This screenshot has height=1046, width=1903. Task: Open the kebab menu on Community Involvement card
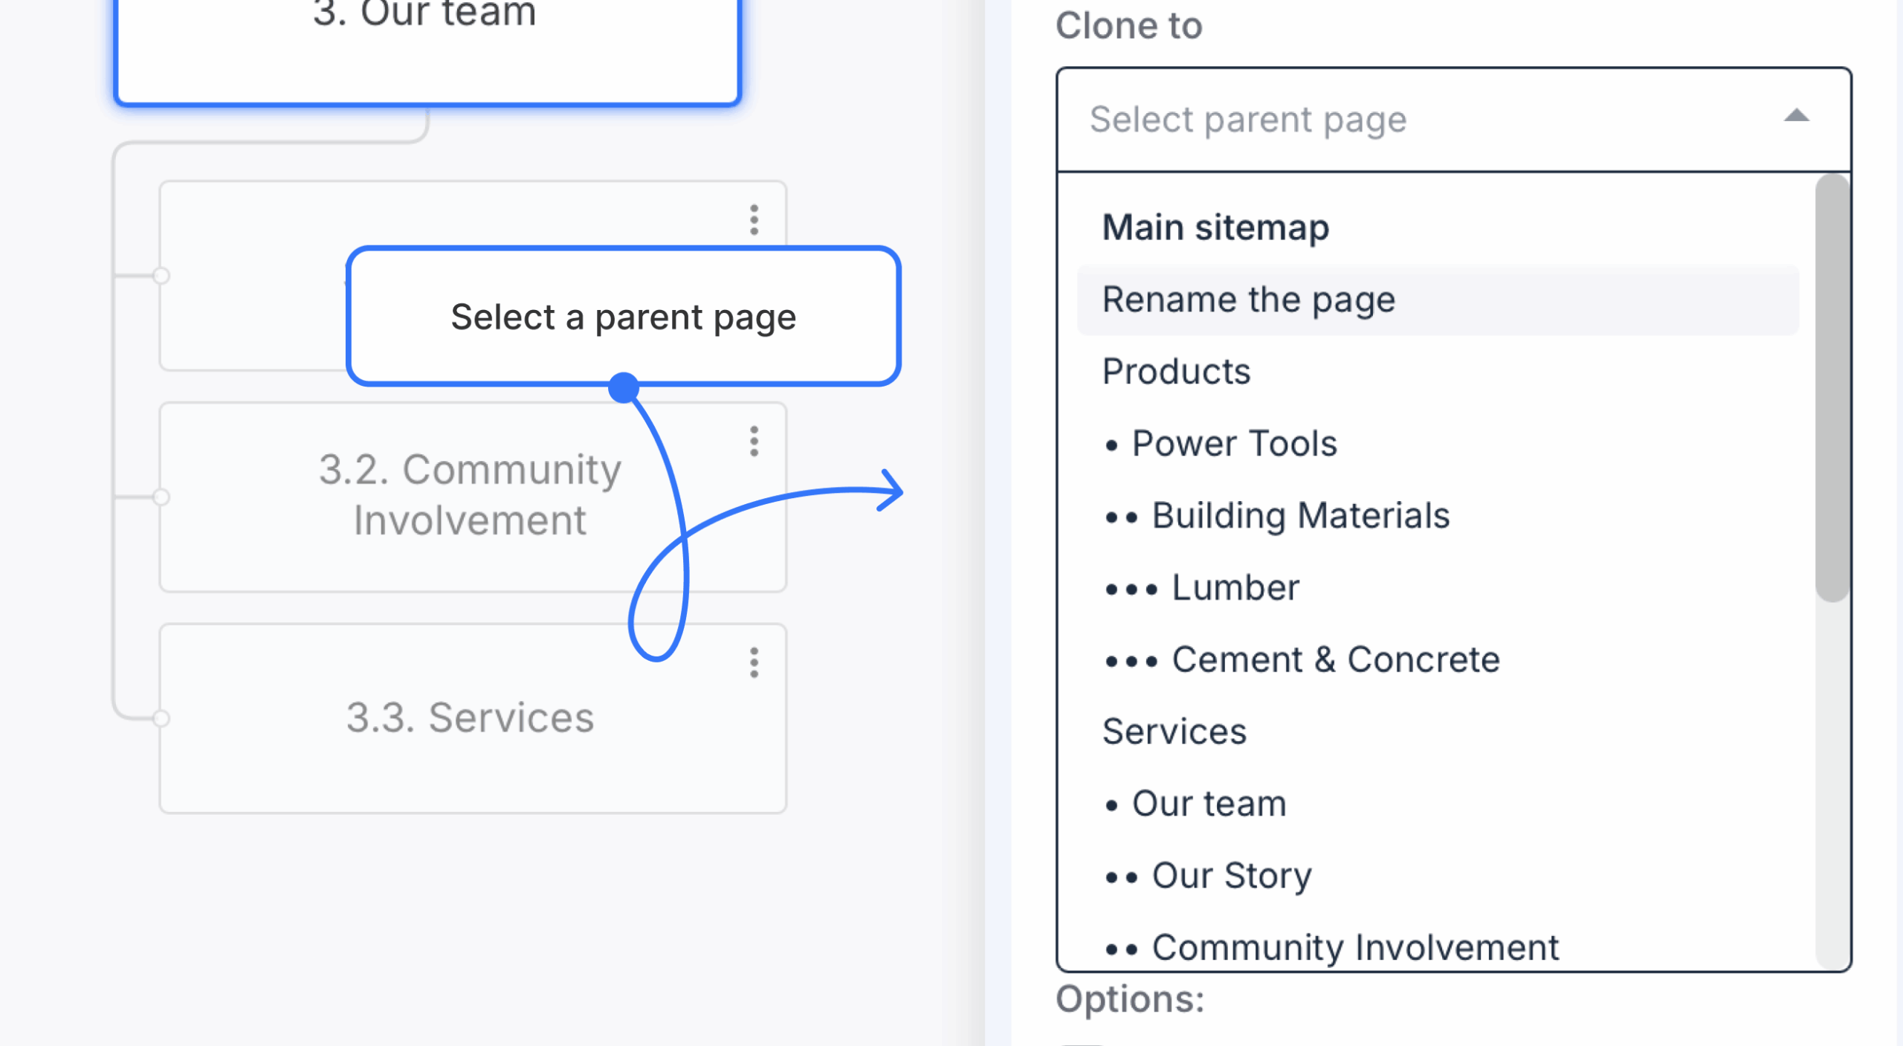tap(754, 441)
